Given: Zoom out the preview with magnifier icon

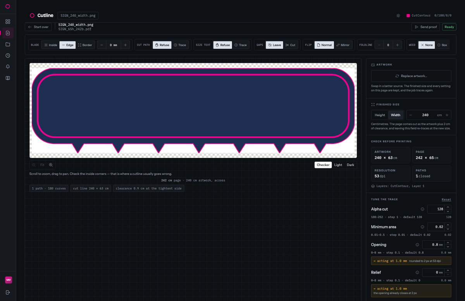Looking at the screenshot, I should click(34, 165).
